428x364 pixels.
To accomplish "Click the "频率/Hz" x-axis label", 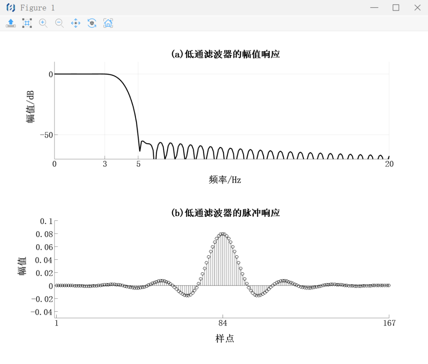I will pyautogui.click(x=225, y=180).
